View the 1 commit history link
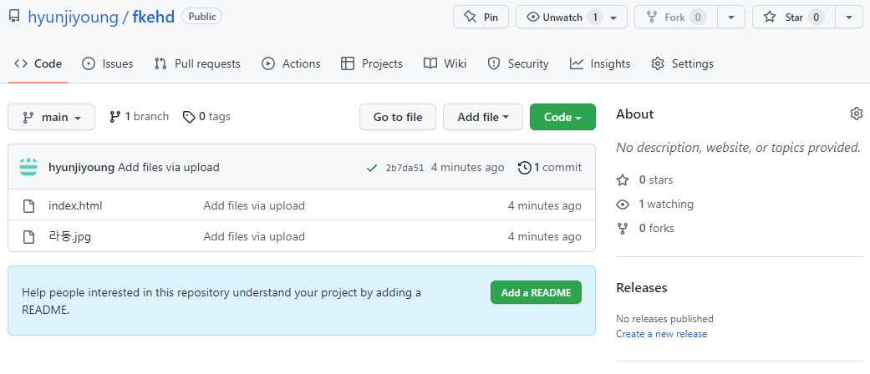 (x=549, y=167)
